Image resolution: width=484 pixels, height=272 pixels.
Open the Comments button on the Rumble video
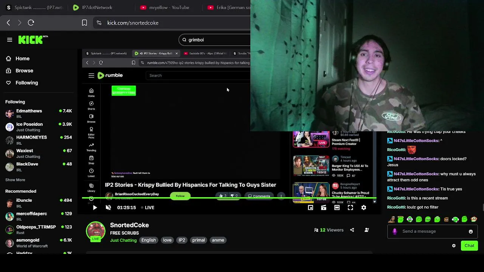click(259, 196)
